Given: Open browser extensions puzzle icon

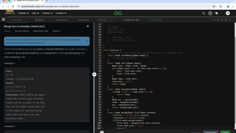Looking at the screenshot, I should [221, 7].
